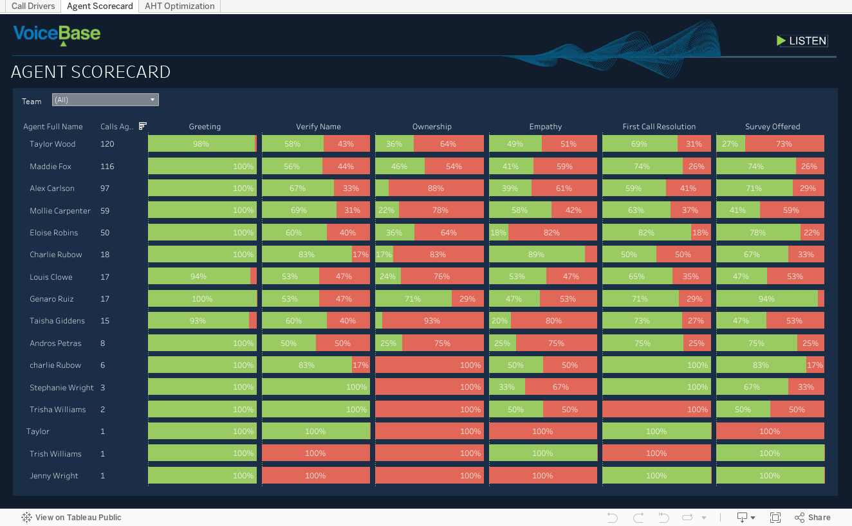Click the Agent Full Name column header
852x526 pixels.
click(x=53, y=127)
